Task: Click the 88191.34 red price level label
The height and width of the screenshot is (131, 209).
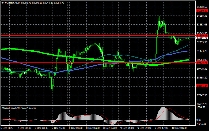Action: (202, 86)
